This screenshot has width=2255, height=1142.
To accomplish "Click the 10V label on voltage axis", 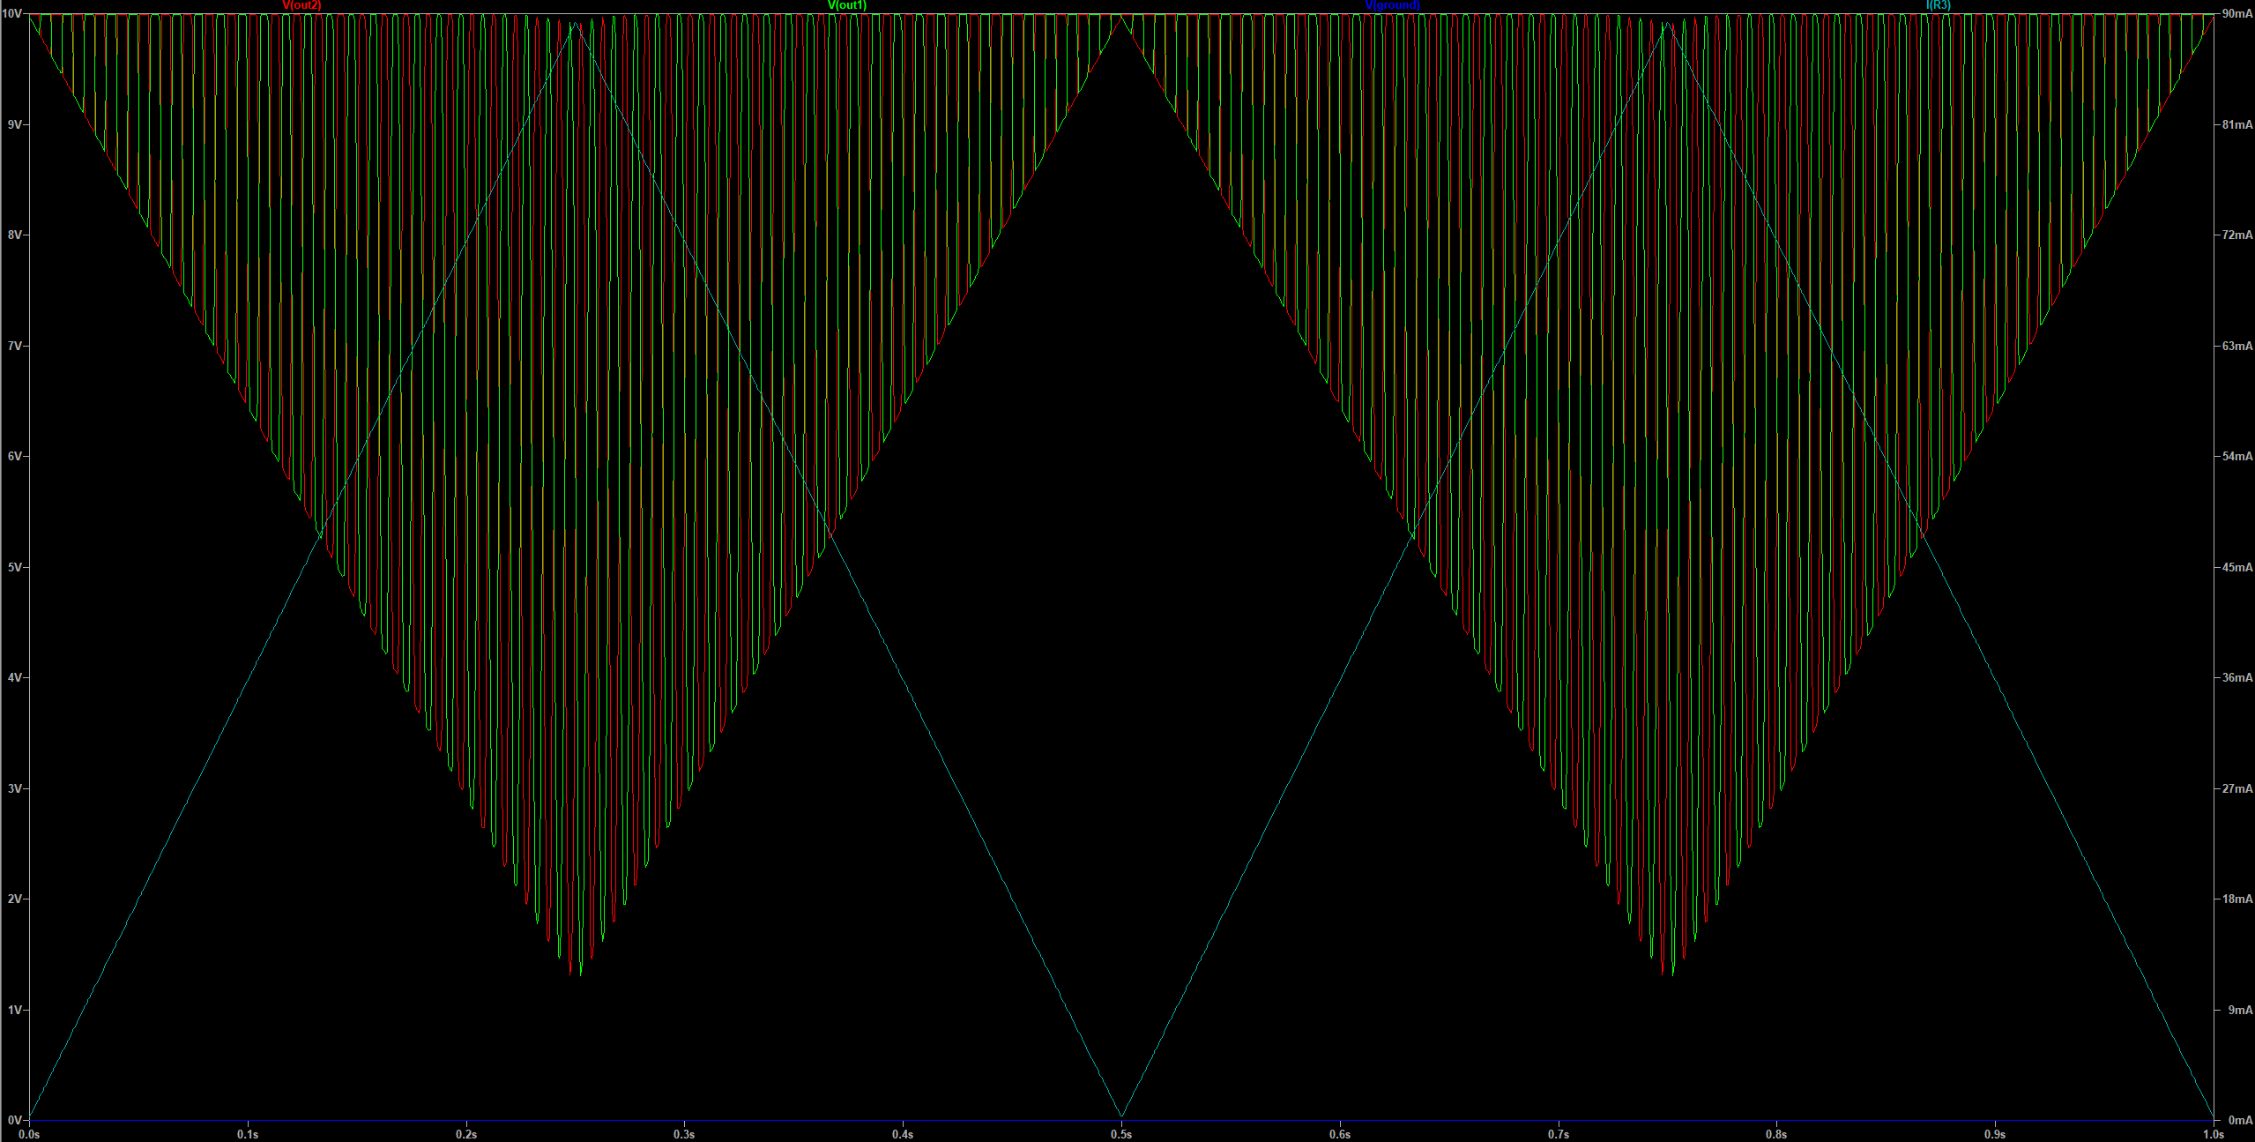I will click(11, 14).
